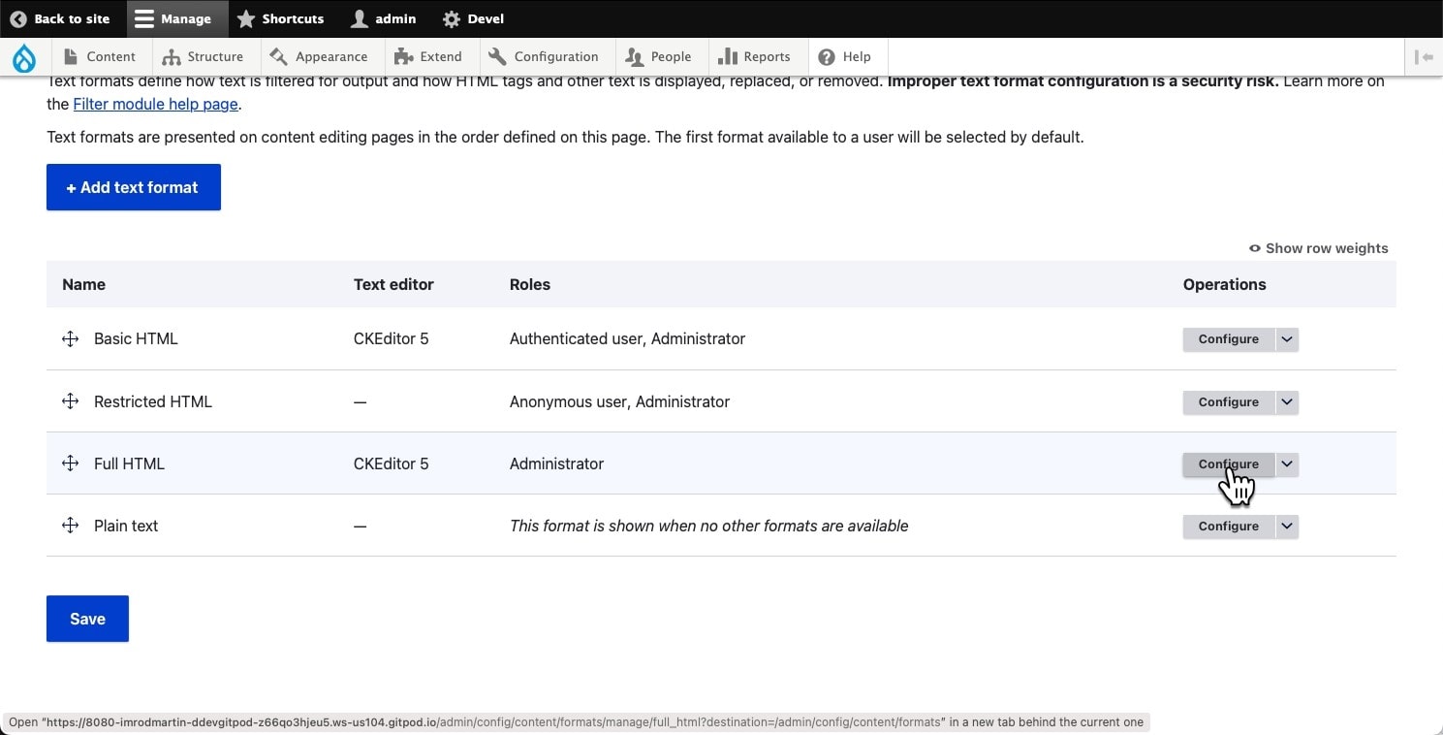Click the page icon beside Content
Image resolution: width=1443 pixels, height=735 pixels.
tap(71, 56)
